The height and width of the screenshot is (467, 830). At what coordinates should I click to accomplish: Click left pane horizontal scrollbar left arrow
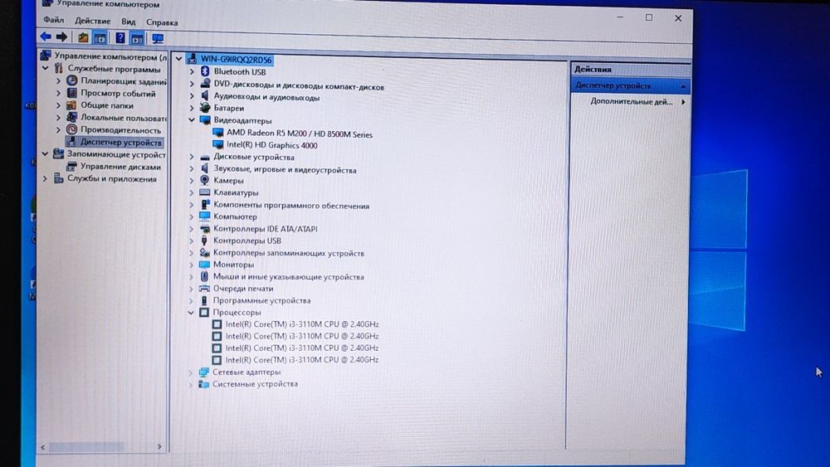point(43,447)
